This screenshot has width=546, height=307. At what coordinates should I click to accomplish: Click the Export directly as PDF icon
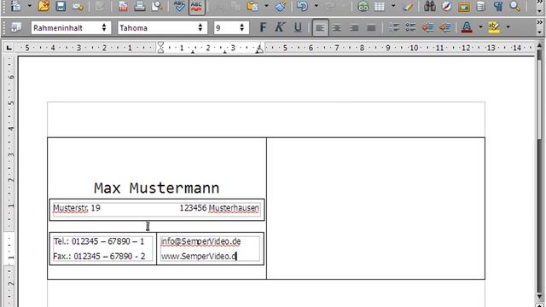[123, 6]
